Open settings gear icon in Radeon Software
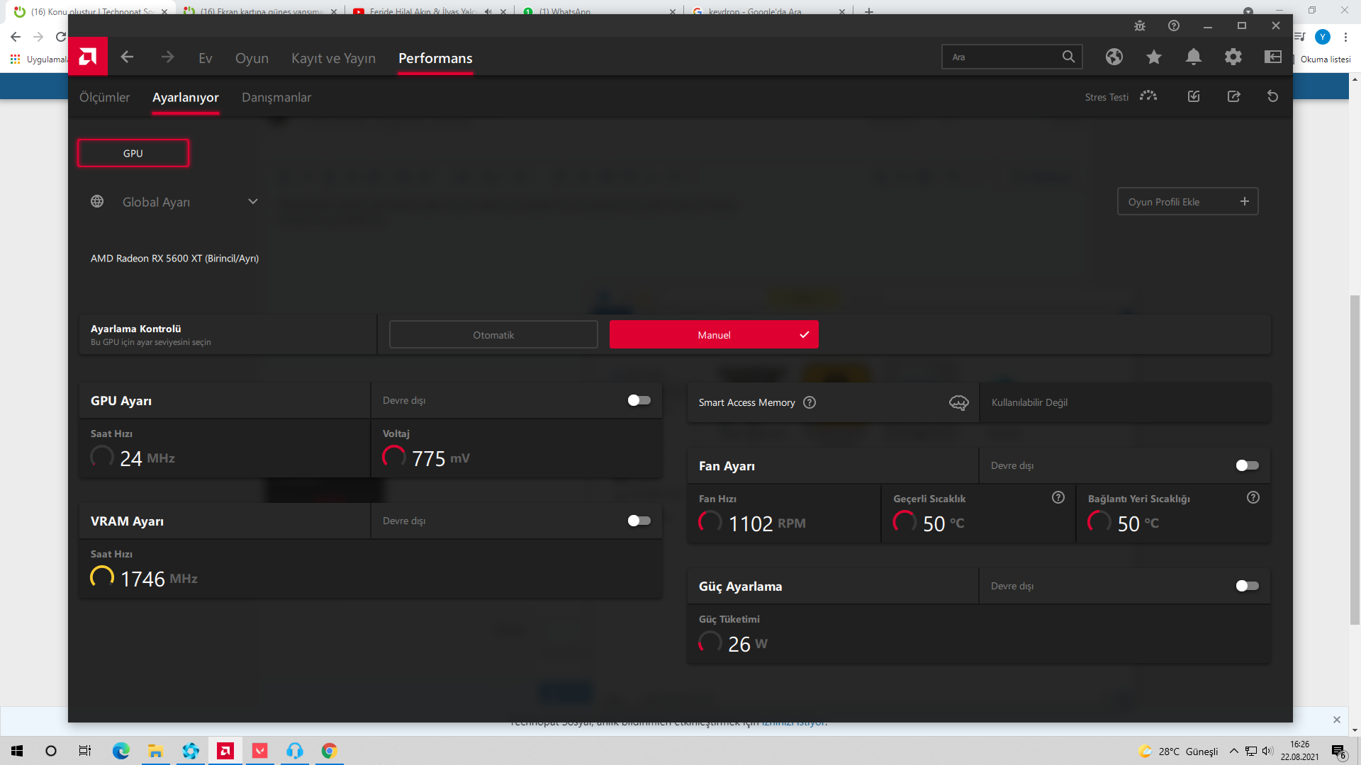 [x=1233, y=57]
